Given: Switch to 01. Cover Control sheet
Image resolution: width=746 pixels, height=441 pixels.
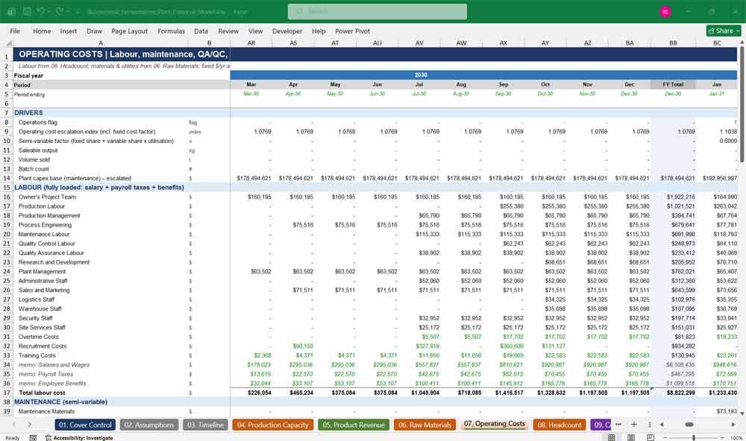Looking at the screenshot, I should click(x=85, y=425).
